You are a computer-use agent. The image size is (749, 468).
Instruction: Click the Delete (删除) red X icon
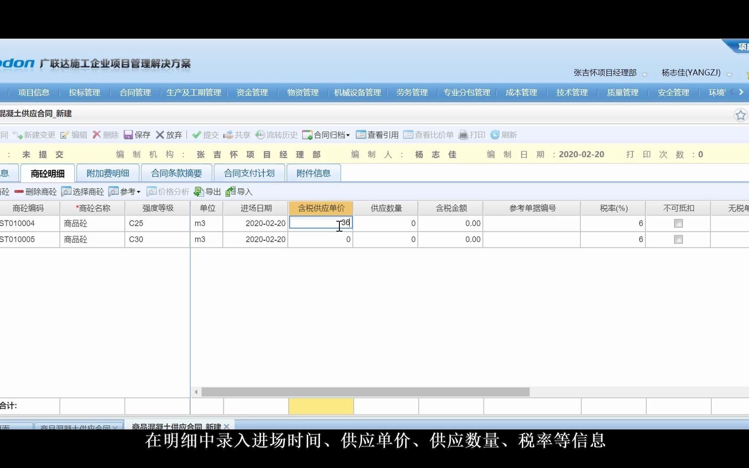97,135
